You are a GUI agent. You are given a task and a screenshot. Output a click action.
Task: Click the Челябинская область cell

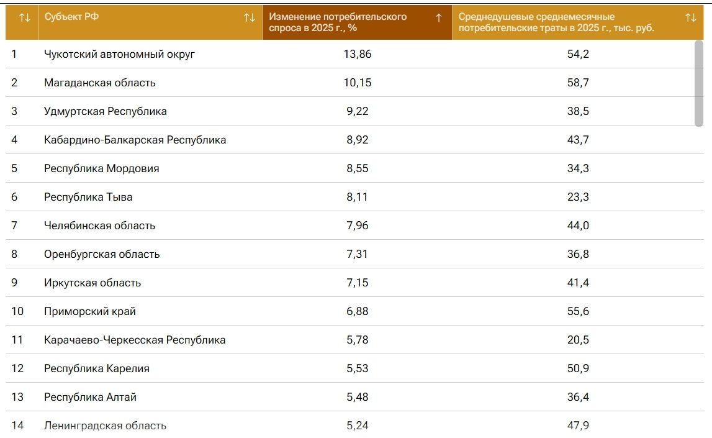(x=99, y=226)
